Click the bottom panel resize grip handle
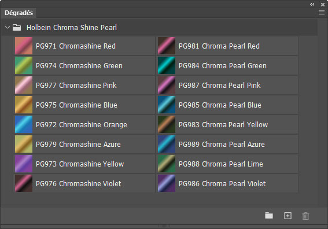Viewport: 328px width, 229px height. 164,226
